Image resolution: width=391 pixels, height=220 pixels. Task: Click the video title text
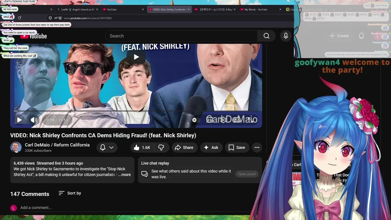103,135
